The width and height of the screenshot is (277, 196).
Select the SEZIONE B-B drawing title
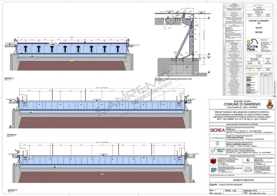(12, 135)
